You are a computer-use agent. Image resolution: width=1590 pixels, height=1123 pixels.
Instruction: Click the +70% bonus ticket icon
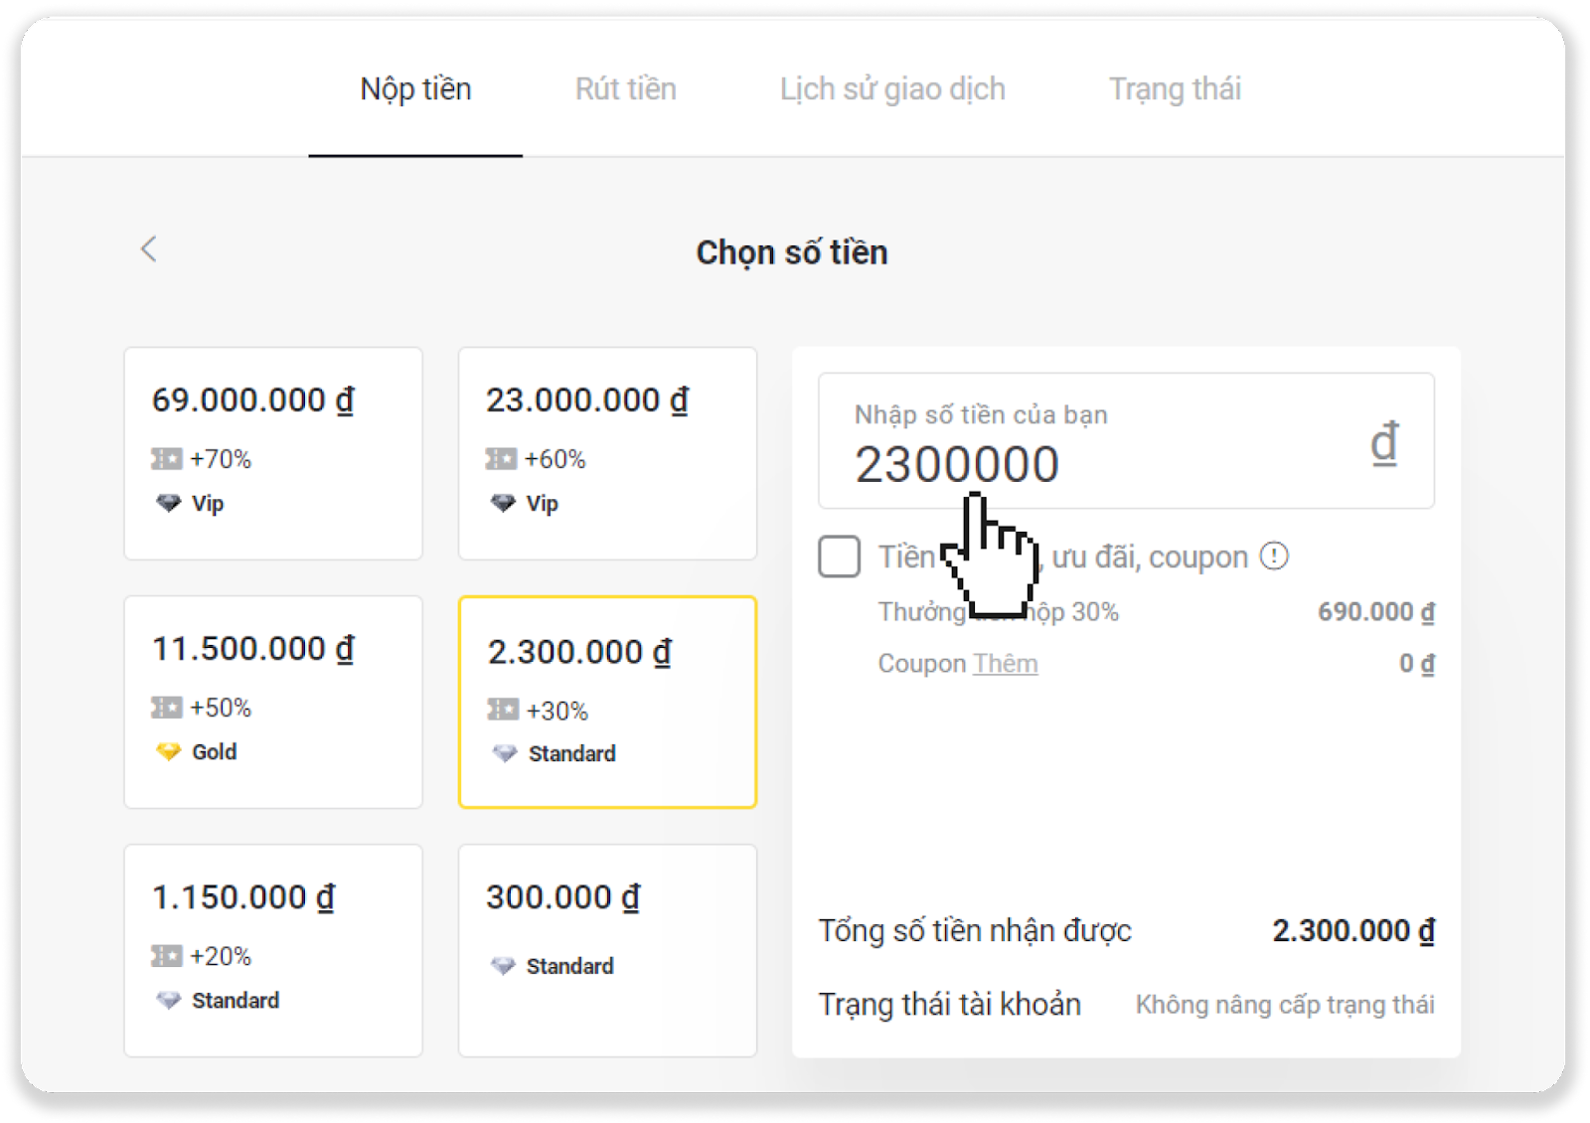click(166, 459)
